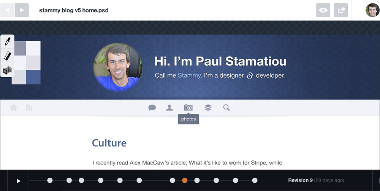Image resolution: width=380 pixels, height=191 pixels.
Task: Select the ruler measure tool
Action: [7, 56]
